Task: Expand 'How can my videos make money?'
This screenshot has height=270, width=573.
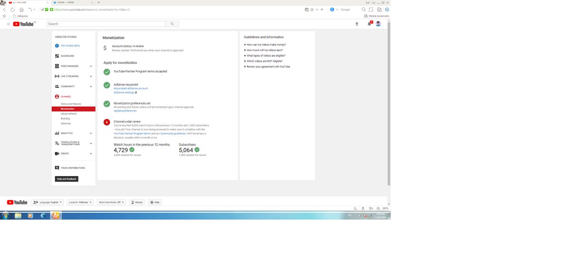Action: pyautogui.click(x=265, y=44)
